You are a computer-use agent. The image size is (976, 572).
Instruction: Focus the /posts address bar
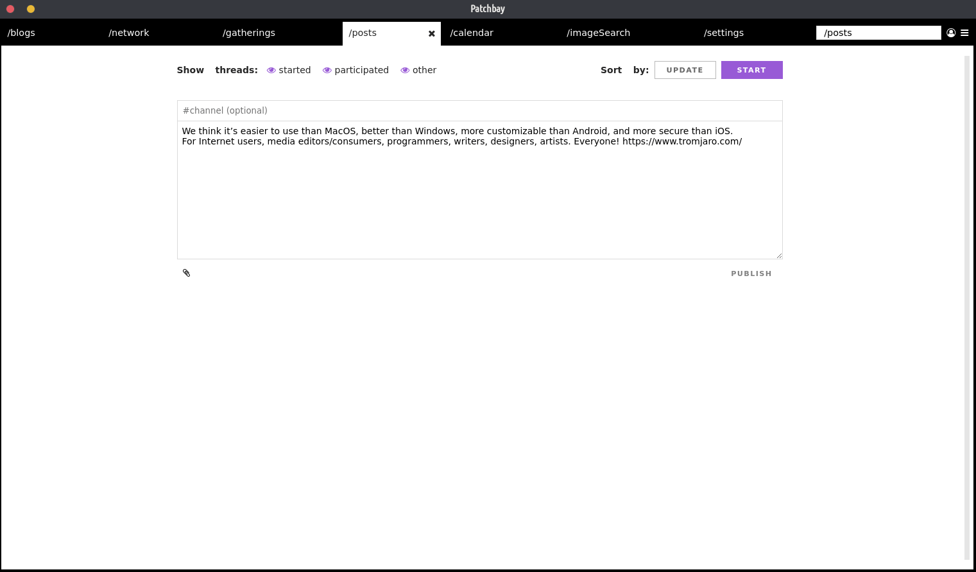pyautogui.click(x=878, y=33)
